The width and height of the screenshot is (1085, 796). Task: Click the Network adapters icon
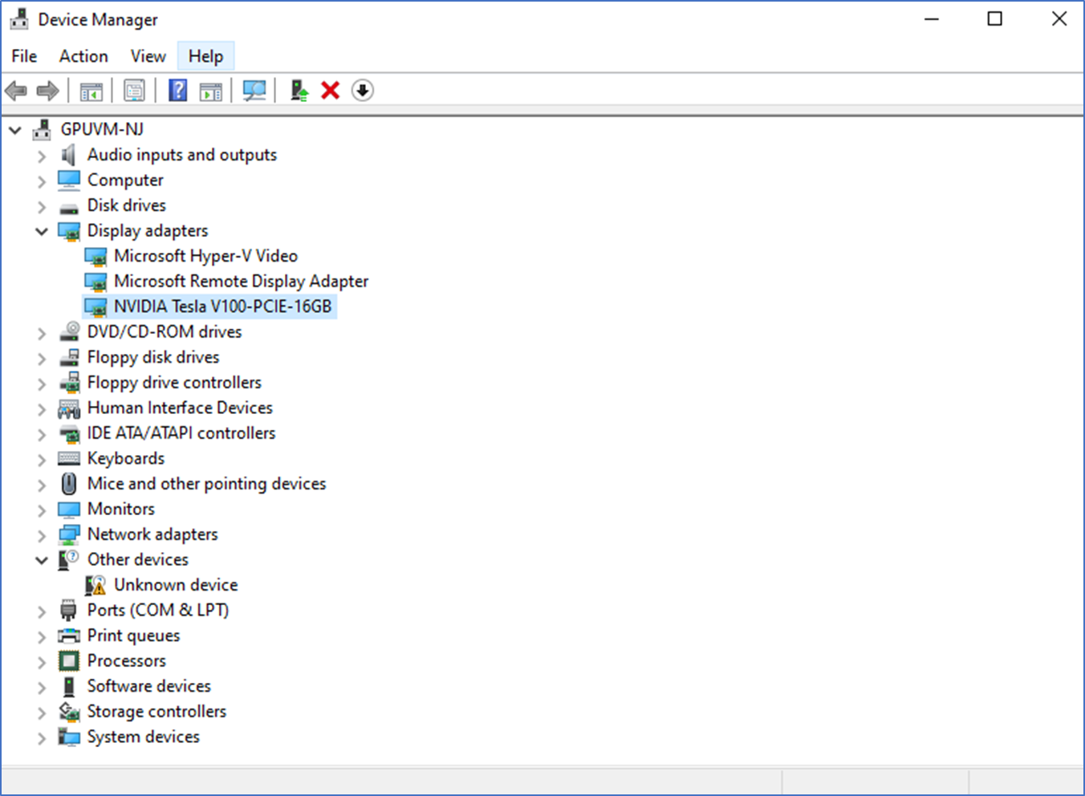coord(69,534)
